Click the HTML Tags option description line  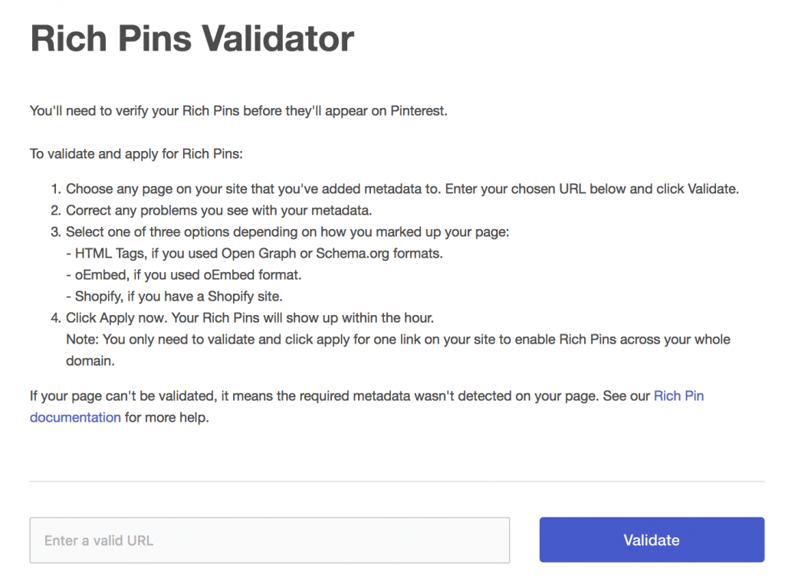pyautogui.click(x=253, y=253)
